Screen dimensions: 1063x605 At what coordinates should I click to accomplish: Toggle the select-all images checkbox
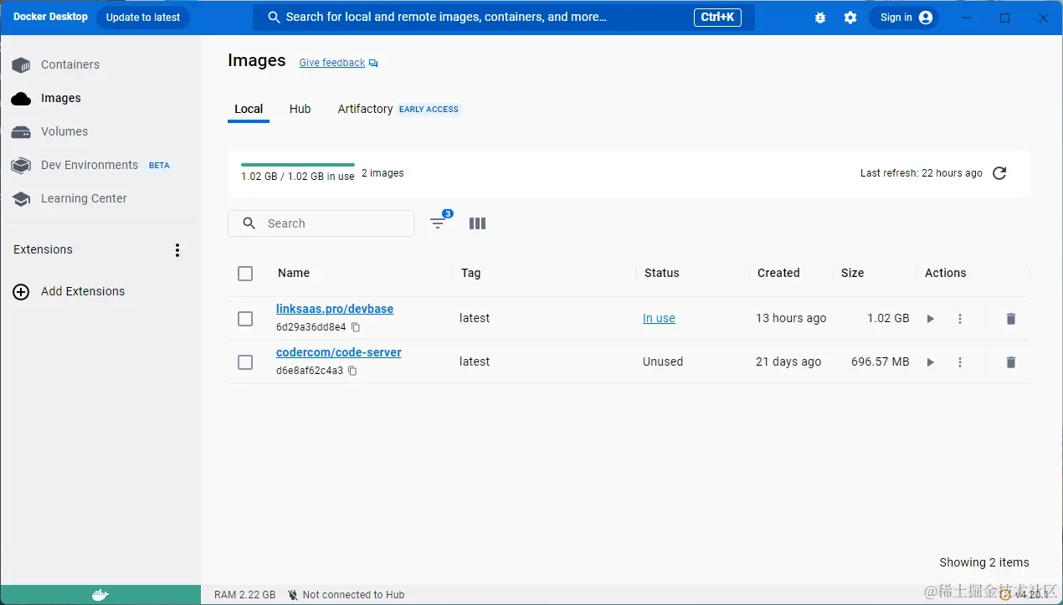pos(245,274)
